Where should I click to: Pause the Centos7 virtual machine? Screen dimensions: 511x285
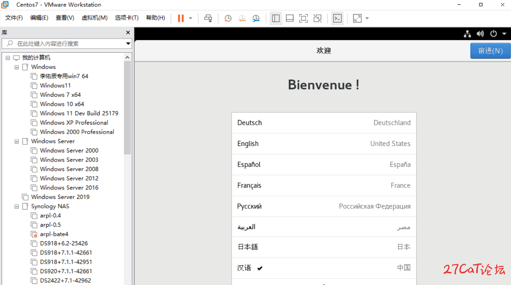click(x=181, y=18)
